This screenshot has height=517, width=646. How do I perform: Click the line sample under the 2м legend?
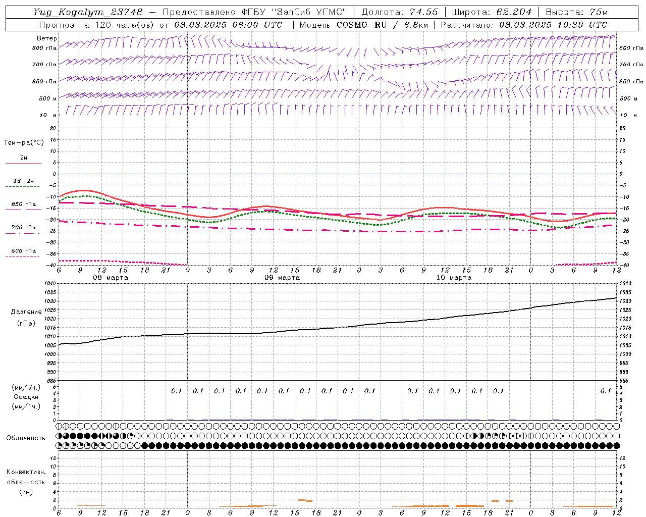pos(23,164)
